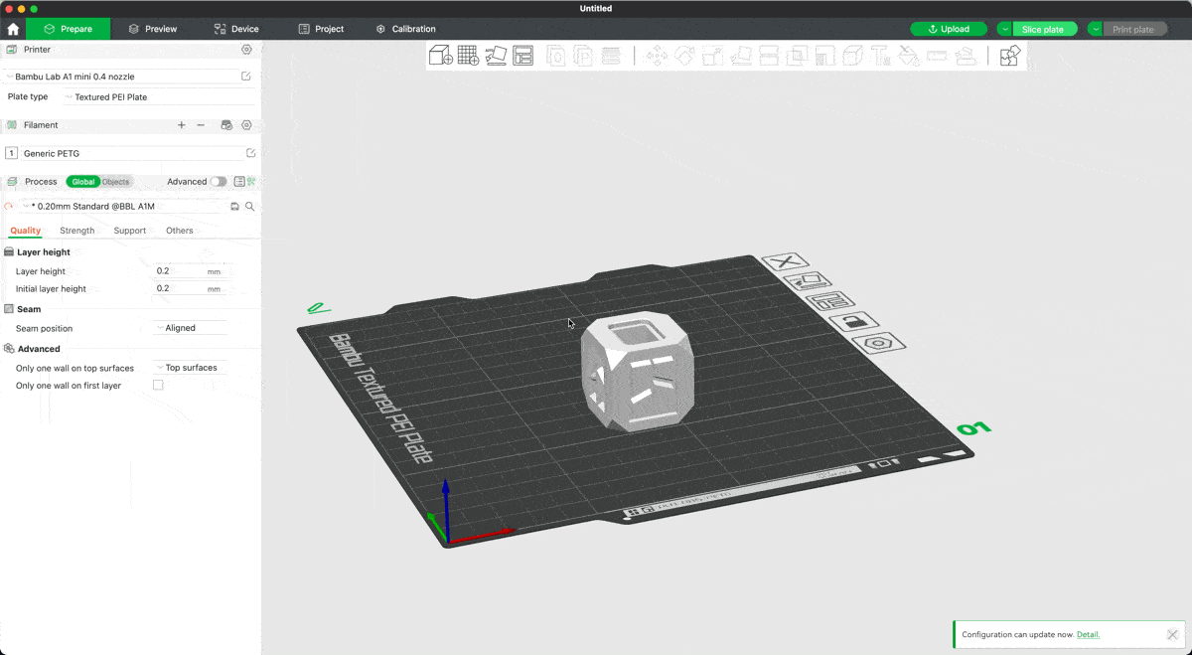This screenshot has height=655, width=1192.
Task: Expand the Only one wall on top surfaces dropdown
Action: (x=190, y=368)
